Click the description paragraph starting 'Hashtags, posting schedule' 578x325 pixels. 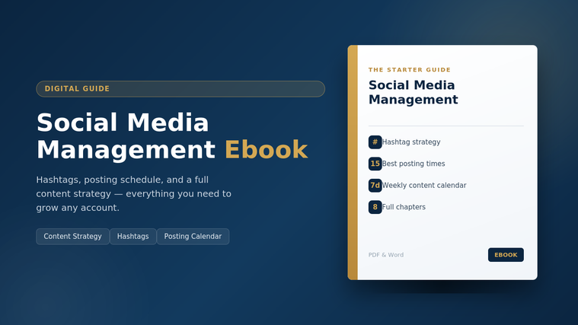click(133, 194)
